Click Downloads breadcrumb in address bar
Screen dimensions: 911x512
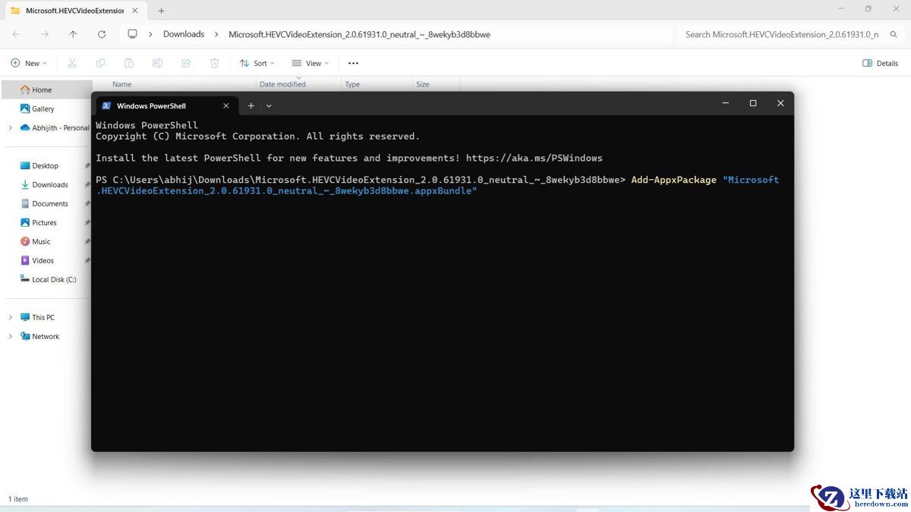pyautogui.click(x=184, y=34)
